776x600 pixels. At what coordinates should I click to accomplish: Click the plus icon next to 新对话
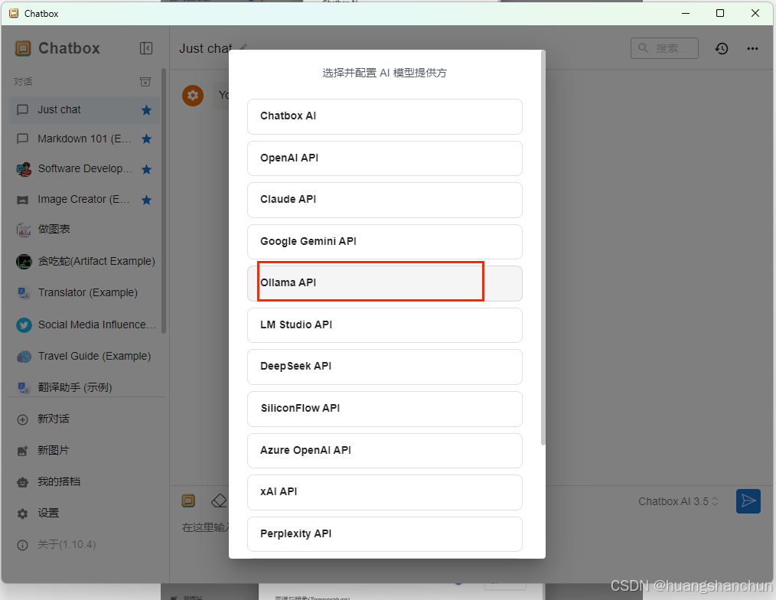(x=23, y=420)
